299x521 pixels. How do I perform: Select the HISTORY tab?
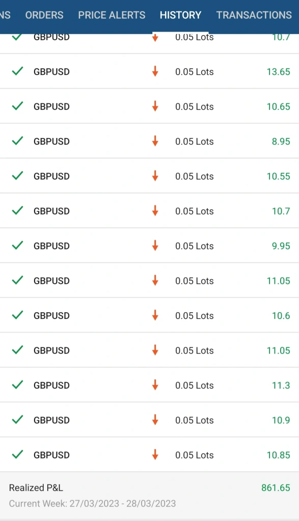coord(180,15)
